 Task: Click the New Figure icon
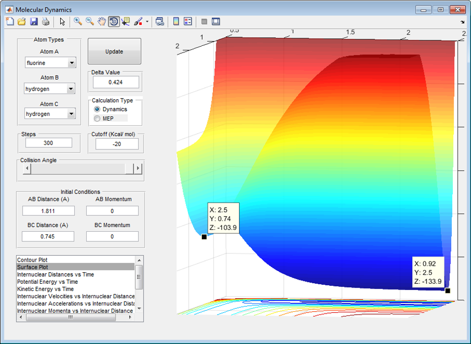pos(10,21)
